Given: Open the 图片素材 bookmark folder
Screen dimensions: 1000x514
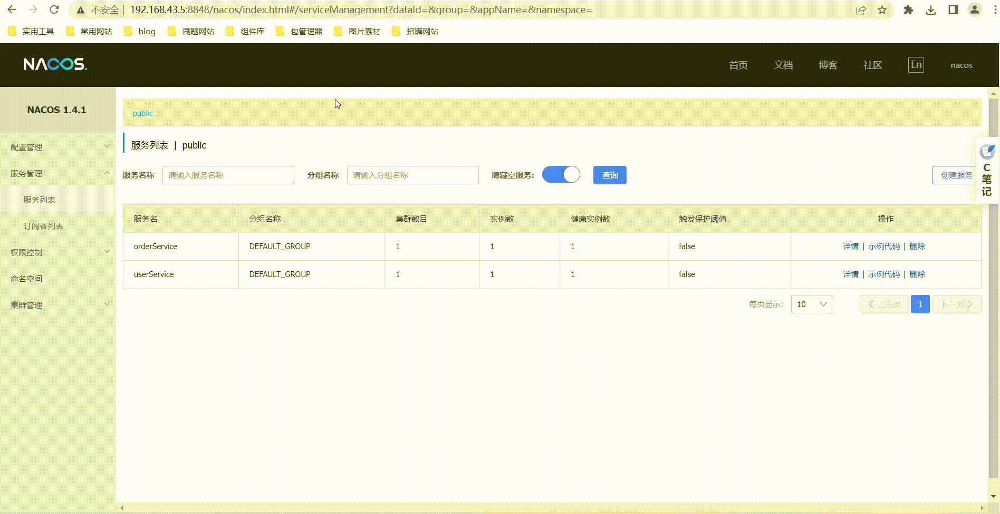Looking at the screenshot, I should pyautogui.click(x=358, y=32).
